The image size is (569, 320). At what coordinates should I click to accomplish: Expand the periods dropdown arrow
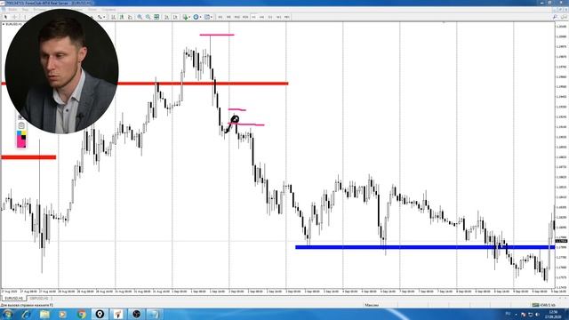tap(200, 17)
